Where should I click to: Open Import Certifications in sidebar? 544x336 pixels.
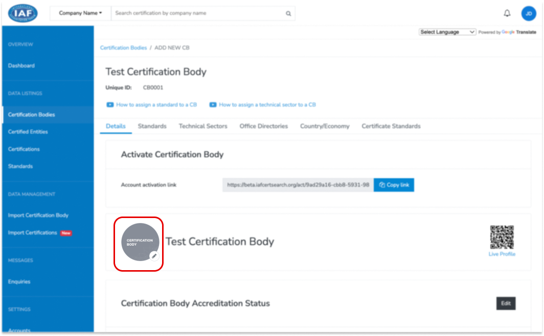[33, 233]
